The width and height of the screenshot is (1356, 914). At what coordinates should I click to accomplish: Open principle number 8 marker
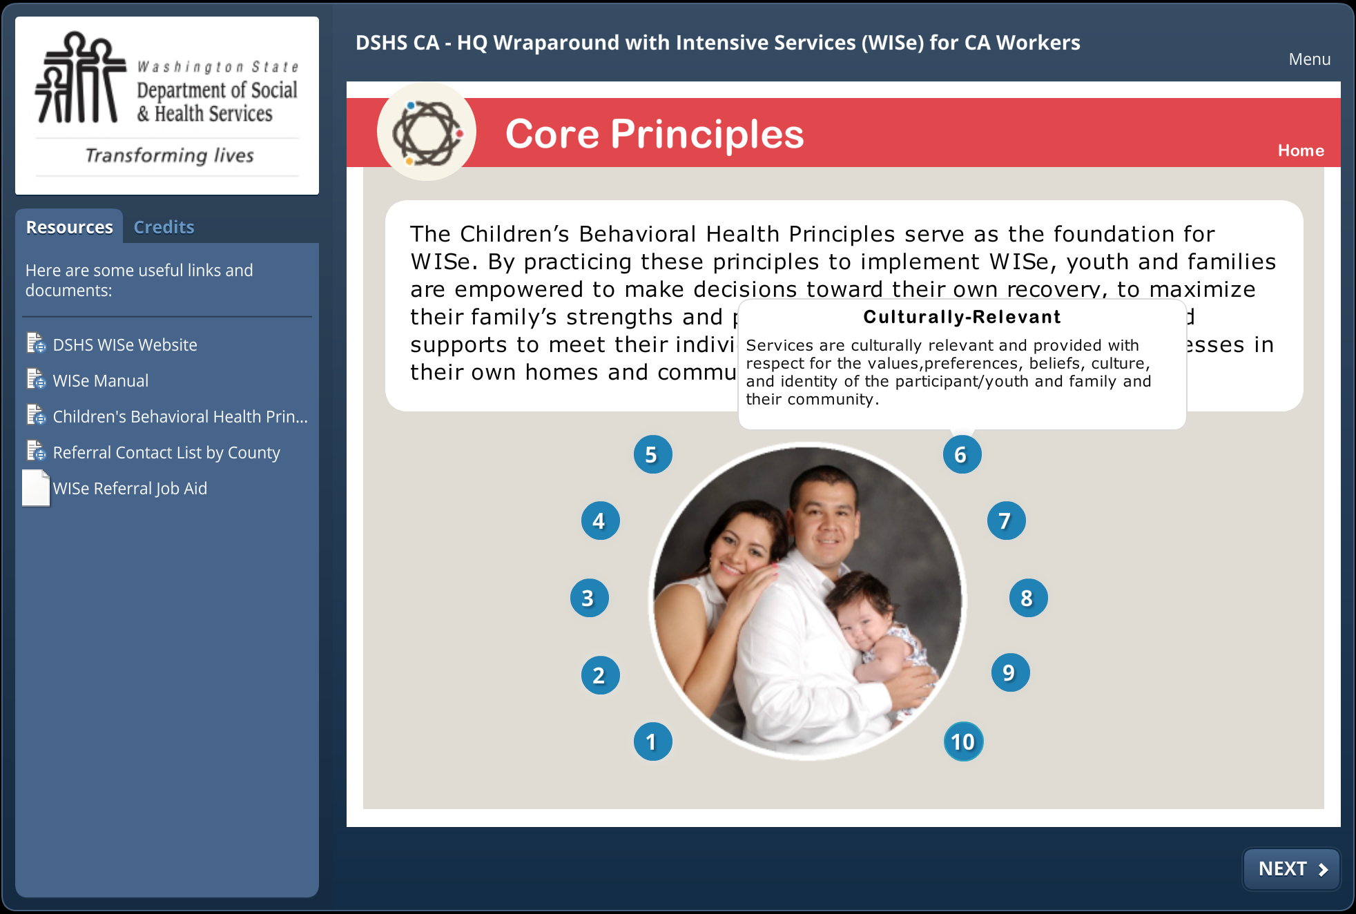tap(1028, 598)
